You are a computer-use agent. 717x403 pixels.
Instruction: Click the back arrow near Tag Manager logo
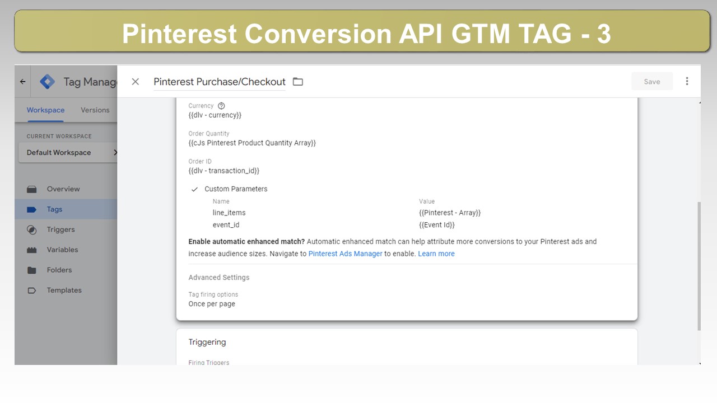pyautogui.click(x=22, y=82)
